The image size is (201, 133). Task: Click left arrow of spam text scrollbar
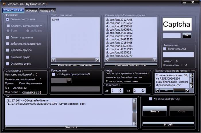pyautogui.click(x=54, y=59)
